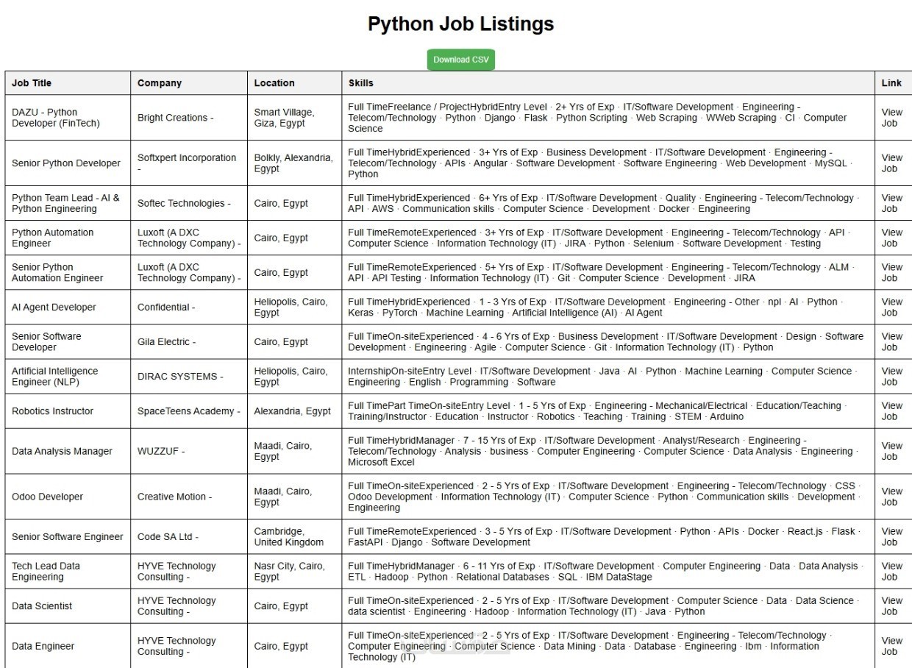Image resolution: width=912 pixels, height=668 pixels.
Task: Click company cell Softec Technologies
Action: (x=189, y=203)
